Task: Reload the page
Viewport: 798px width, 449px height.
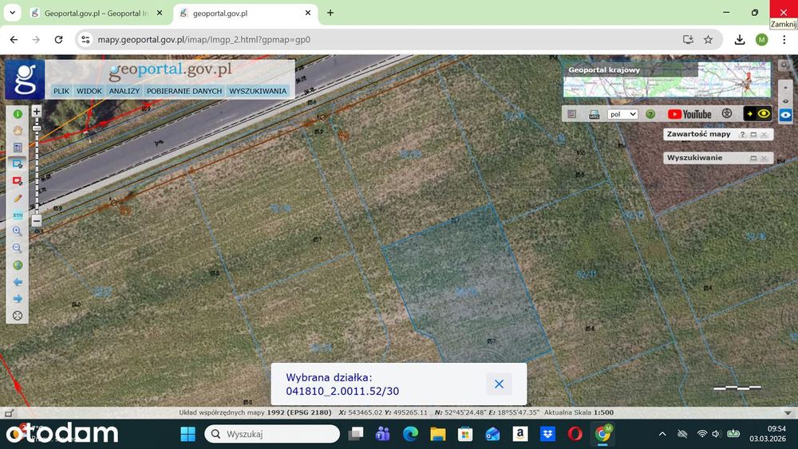Action: [58, 39]
